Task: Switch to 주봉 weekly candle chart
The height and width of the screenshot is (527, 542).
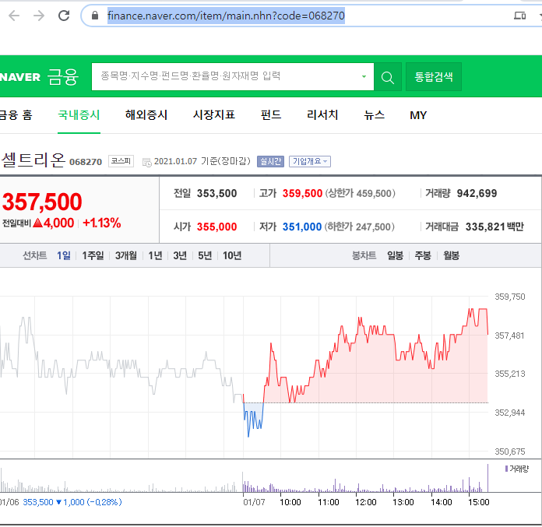Action: [423, 256]
